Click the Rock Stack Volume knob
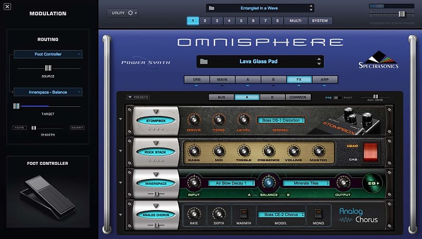 293,151
